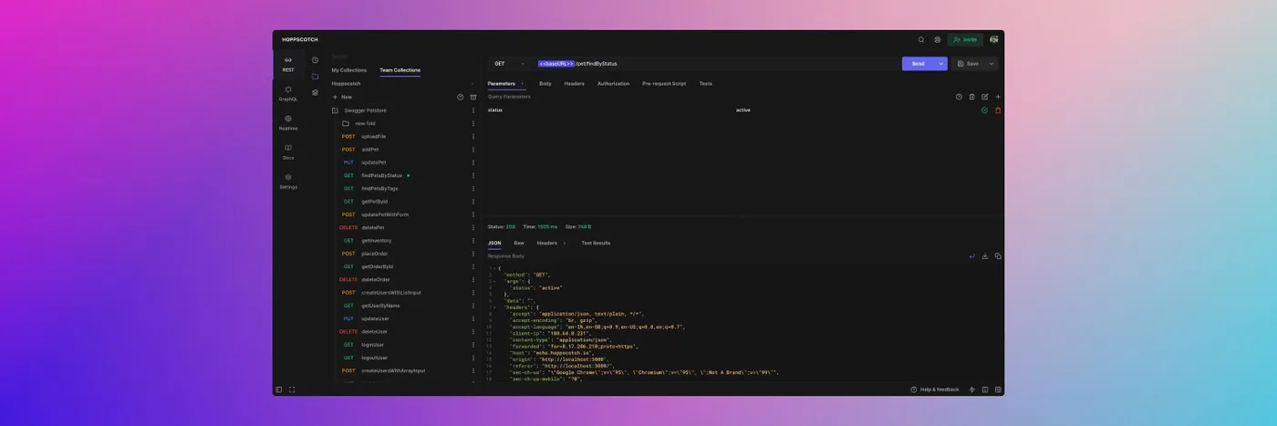Open options menu for uploadFile request
This screenshot has width=1277, height=426.
(473, 137)
